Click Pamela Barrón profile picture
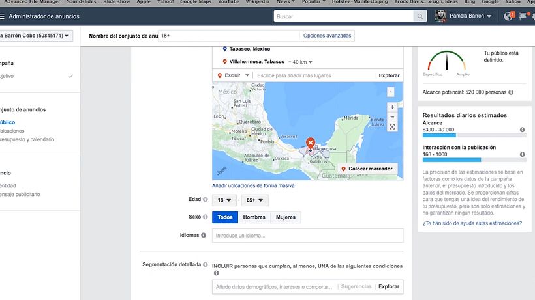Image resolution: width=535 pixels, height=300 pixels. [x=440, y=16]
